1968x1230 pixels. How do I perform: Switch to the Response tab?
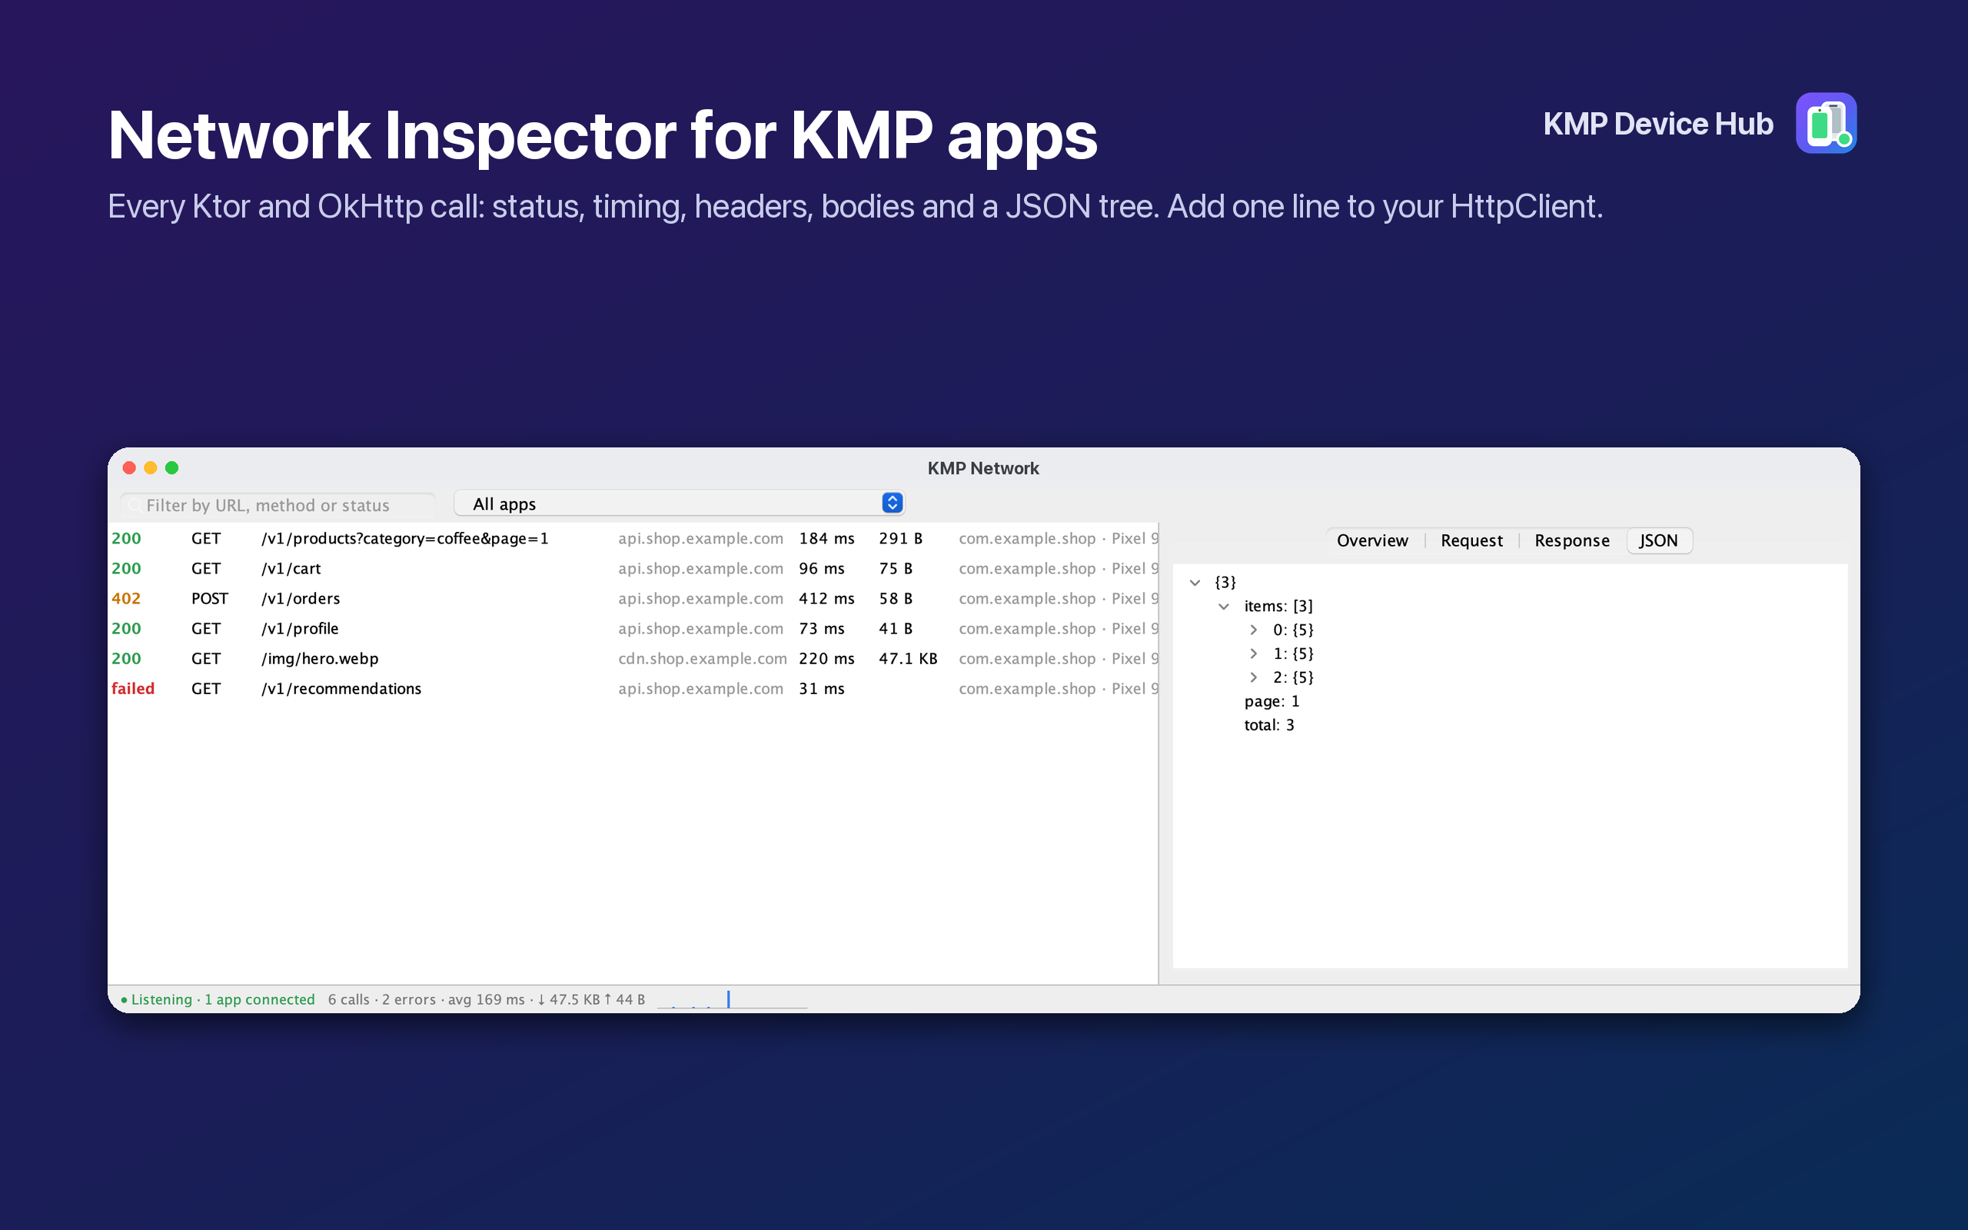[1571, 541]
